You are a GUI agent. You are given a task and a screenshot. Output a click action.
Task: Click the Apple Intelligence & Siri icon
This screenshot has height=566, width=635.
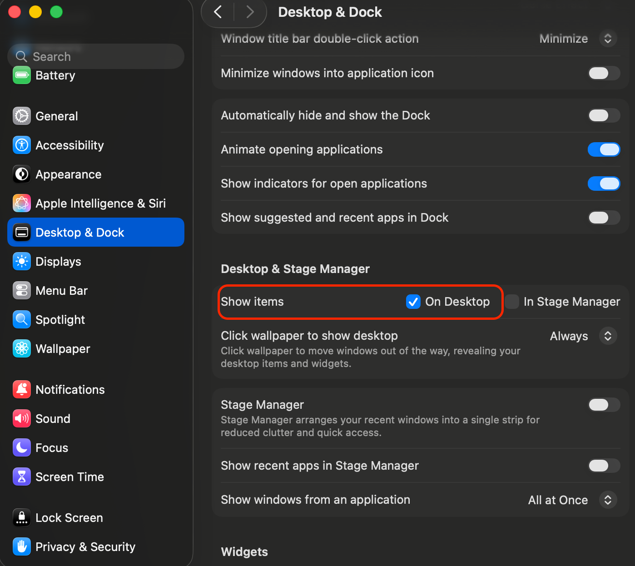22,204
